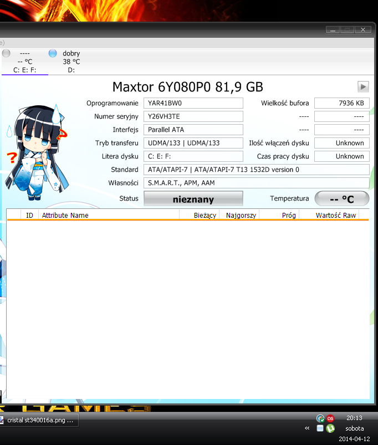Click the Temperatura label
Viewport: 378px width, 445px height.
289,198
